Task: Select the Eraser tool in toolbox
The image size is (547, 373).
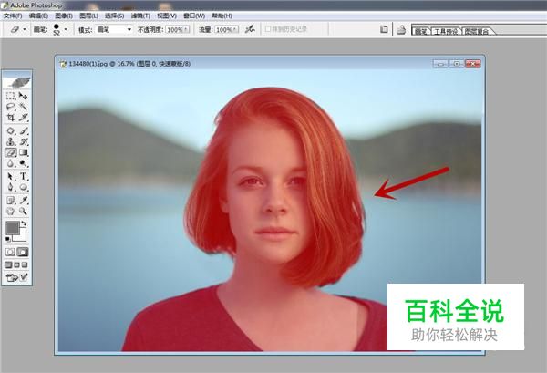Action: point(10,152)
